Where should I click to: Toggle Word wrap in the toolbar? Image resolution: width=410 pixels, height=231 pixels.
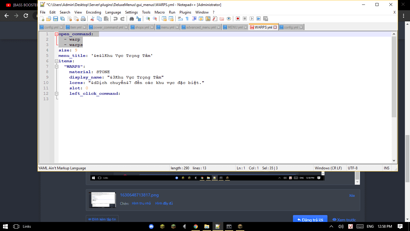180,19
